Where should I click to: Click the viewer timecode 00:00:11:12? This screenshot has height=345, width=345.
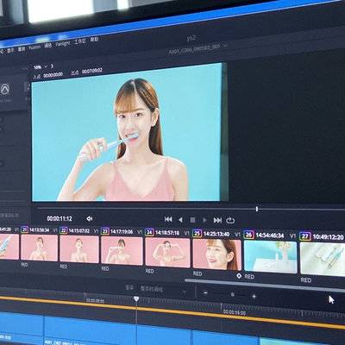(60, 219)
